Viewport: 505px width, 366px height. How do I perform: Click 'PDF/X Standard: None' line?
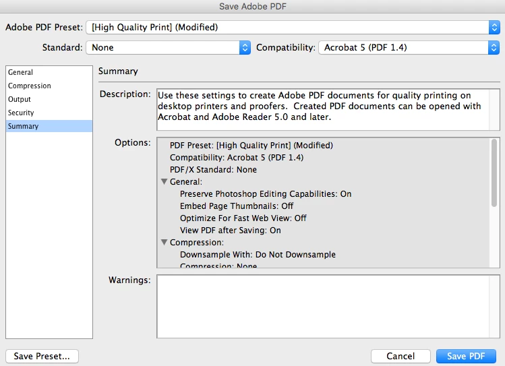213,170
